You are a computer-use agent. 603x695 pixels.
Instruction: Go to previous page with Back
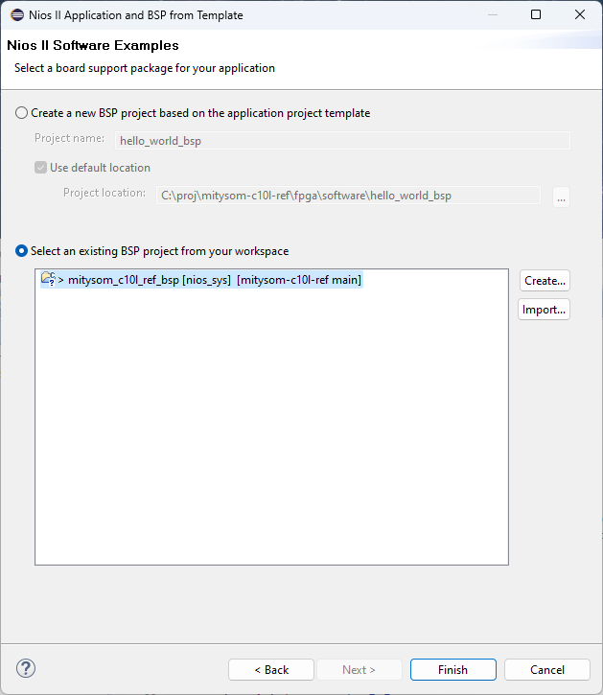(x=271, y=669)
